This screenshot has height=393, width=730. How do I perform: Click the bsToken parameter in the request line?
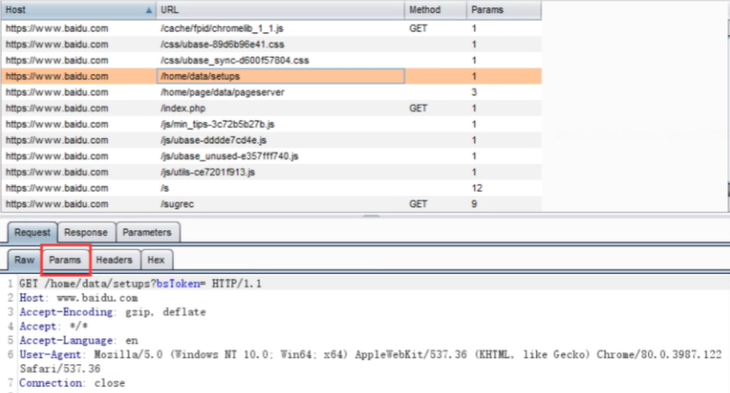[179, 284]
